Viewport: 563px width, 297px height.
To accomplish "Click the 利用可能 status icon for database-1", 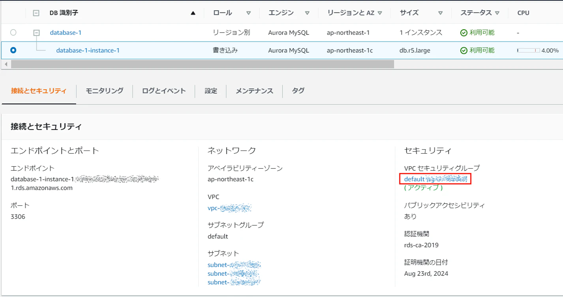I will (464, 33).
